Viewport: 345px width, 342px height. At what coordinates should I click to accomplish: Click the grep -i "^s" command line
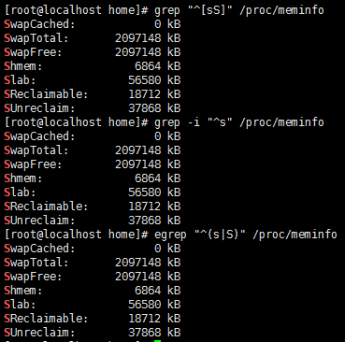point(164,122)
